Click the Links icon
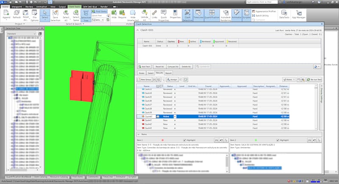 tap(154, 14)
